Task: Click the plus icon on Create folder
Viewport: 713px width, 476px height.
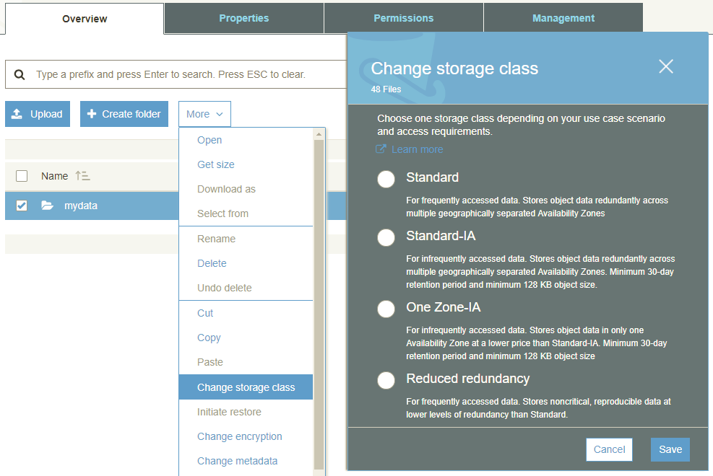Action: [x=92, y=114]
